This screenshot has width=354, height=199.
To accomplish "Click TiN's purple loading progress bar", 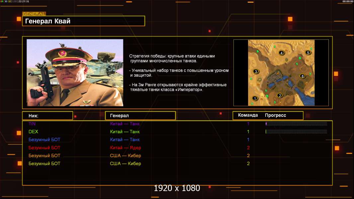I will [296, 124].
